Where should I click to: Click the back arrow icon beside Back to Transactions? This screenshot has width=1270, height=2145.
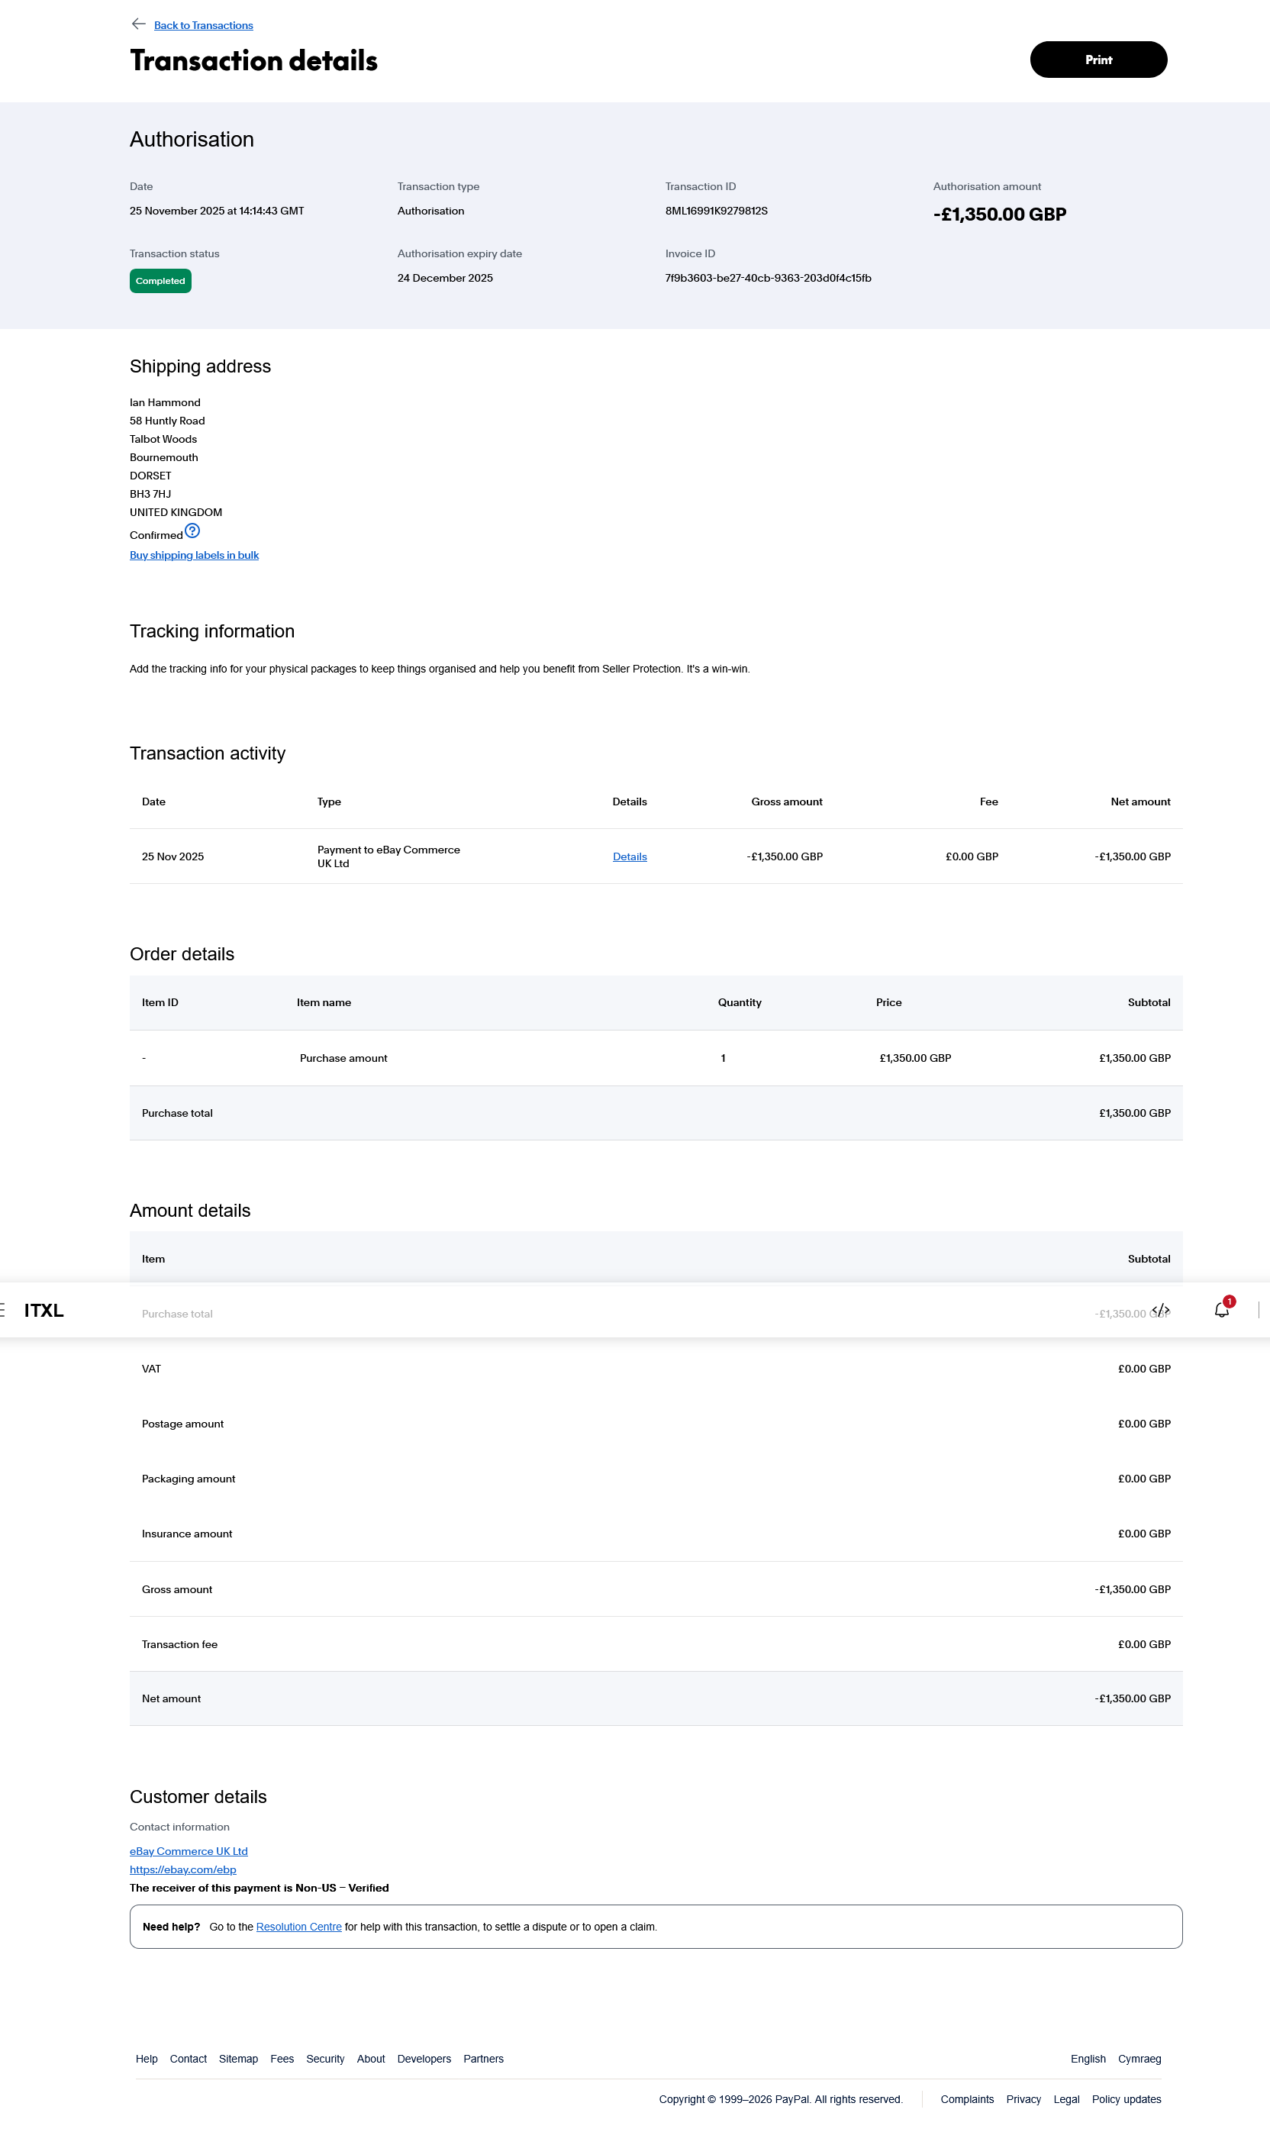[139, 24]
